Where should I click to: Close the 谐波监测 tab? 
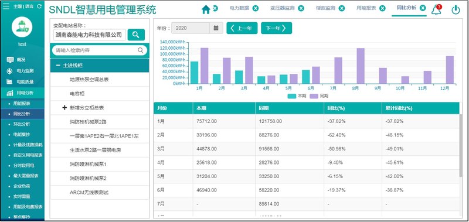click(342, 8)
